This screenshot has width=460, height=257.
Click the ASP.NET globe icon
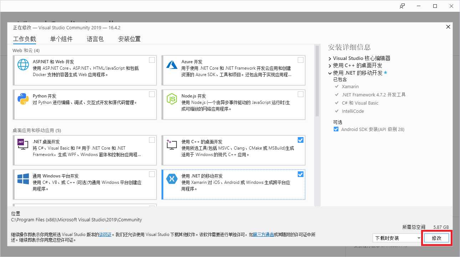point(23,65)
